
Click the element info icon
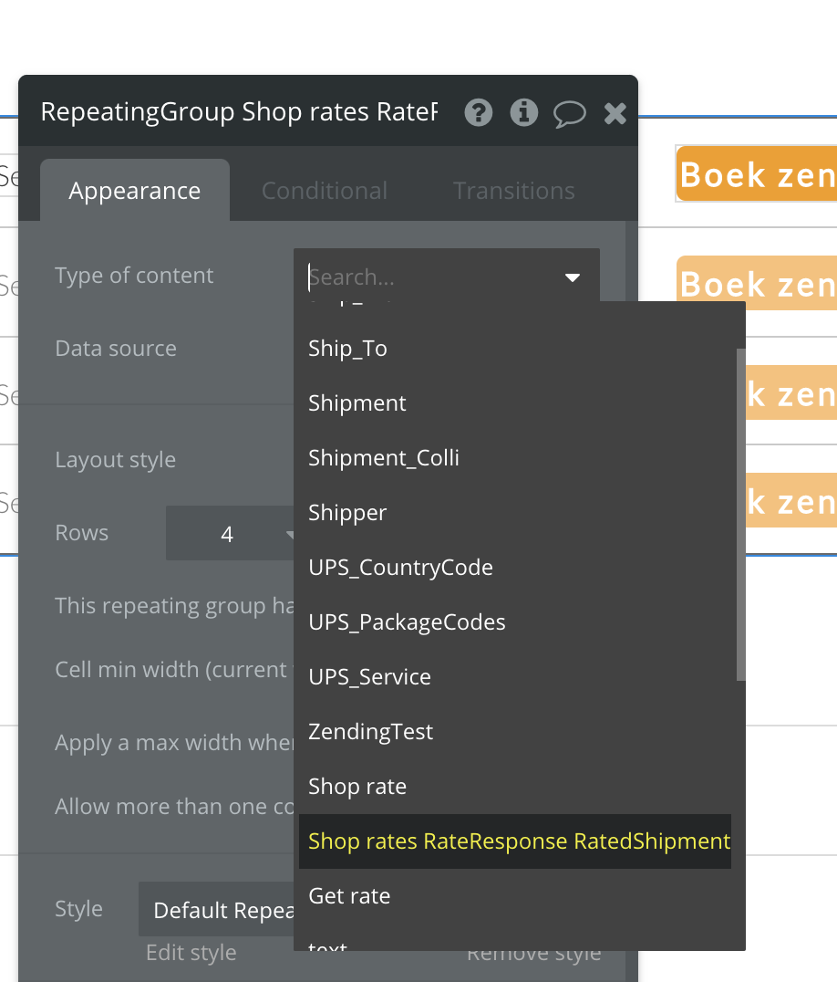tap(524, 112)
